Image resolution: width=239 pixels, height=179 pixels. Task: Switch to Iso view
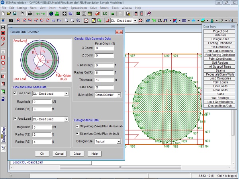[x=53, y=20]
